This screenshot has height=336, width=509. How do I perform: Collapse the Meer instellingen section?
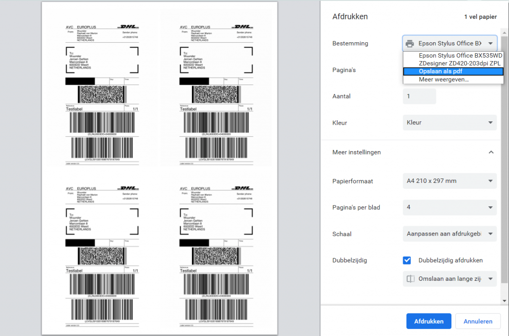click(491, 152)
